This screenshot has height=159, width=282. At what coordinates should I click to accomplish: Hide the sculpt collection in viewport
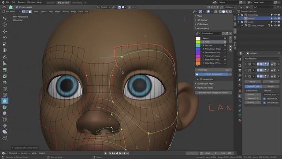[x=275, y=22]
